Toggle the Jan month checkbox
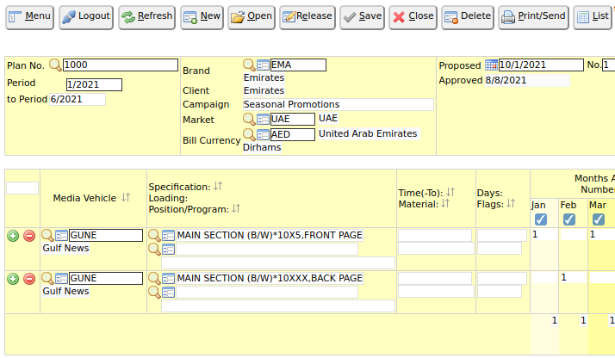 539,219
